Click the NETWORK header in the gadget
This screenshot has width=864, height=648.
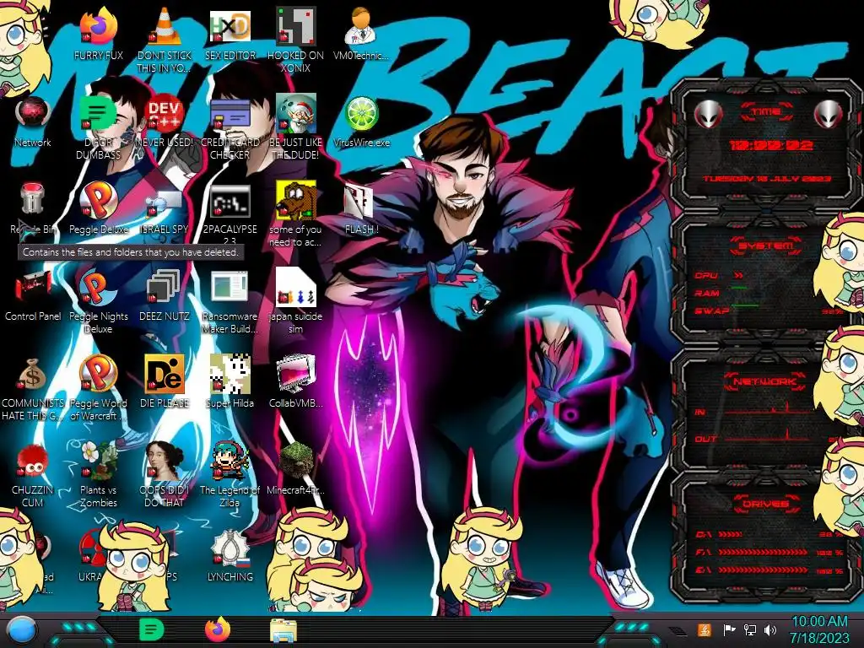pos(764,381)
